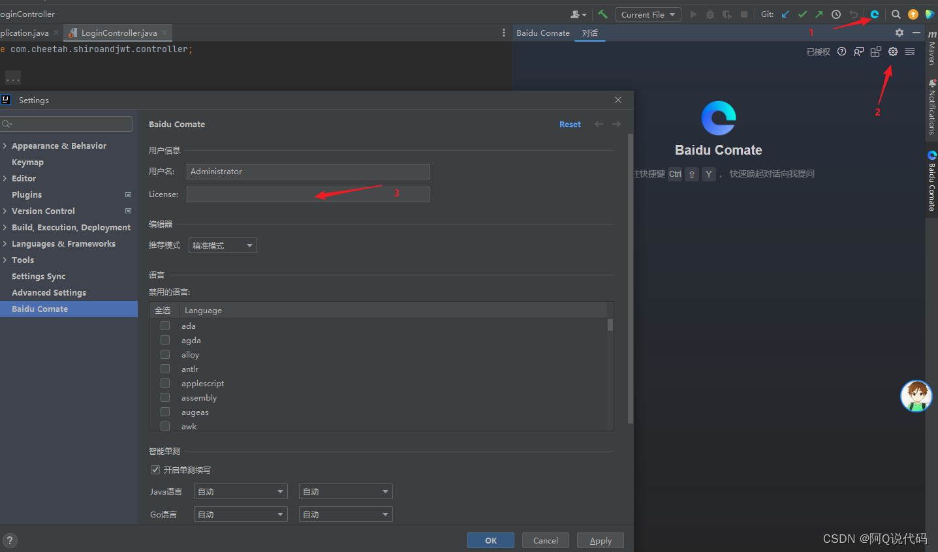This screenshot has height=552, width=938.
Task: Click the Settings help question-mark button
Action: pyautogui.click(x=10, y=540)
